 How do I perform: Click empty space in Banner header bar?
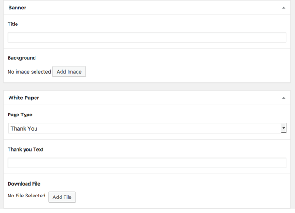(x=150, y=8)
